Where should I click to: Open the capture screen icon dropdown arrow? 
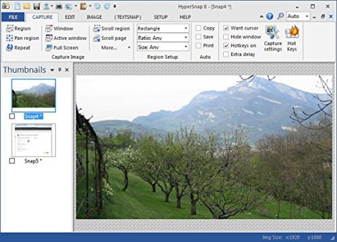pyautogui.click(x=76, y=6)
